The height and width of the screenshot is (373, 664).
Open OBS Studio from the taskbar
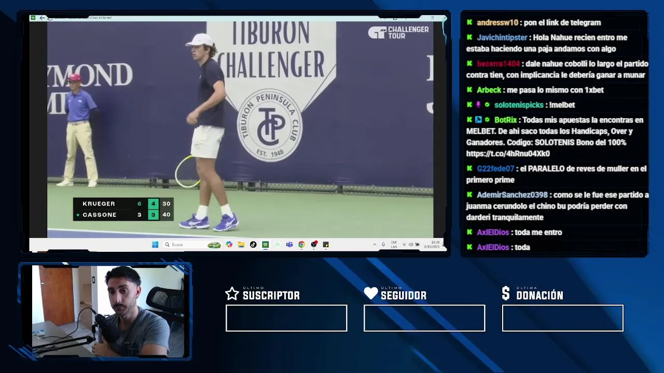(x=314, y=245)
